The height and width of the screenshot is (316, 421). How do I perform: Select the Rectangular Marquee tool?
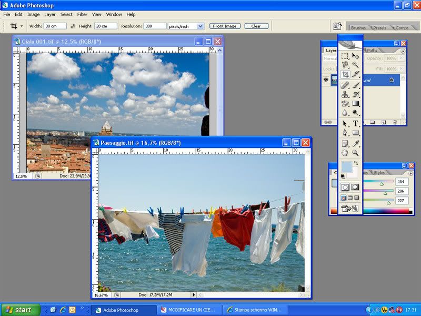345,56
